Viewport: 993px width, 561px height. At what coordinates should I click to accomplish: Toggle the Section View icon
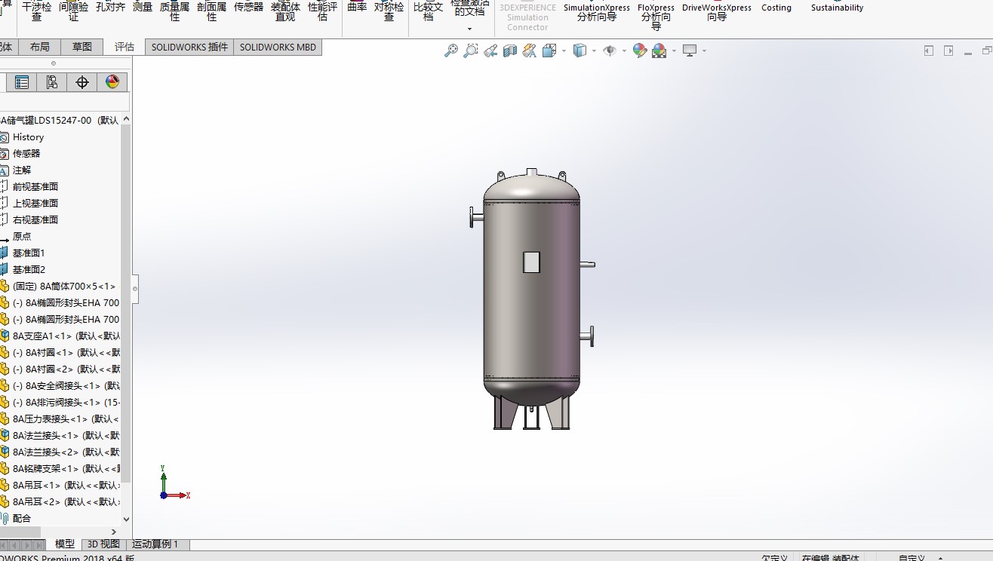[510, 51]
